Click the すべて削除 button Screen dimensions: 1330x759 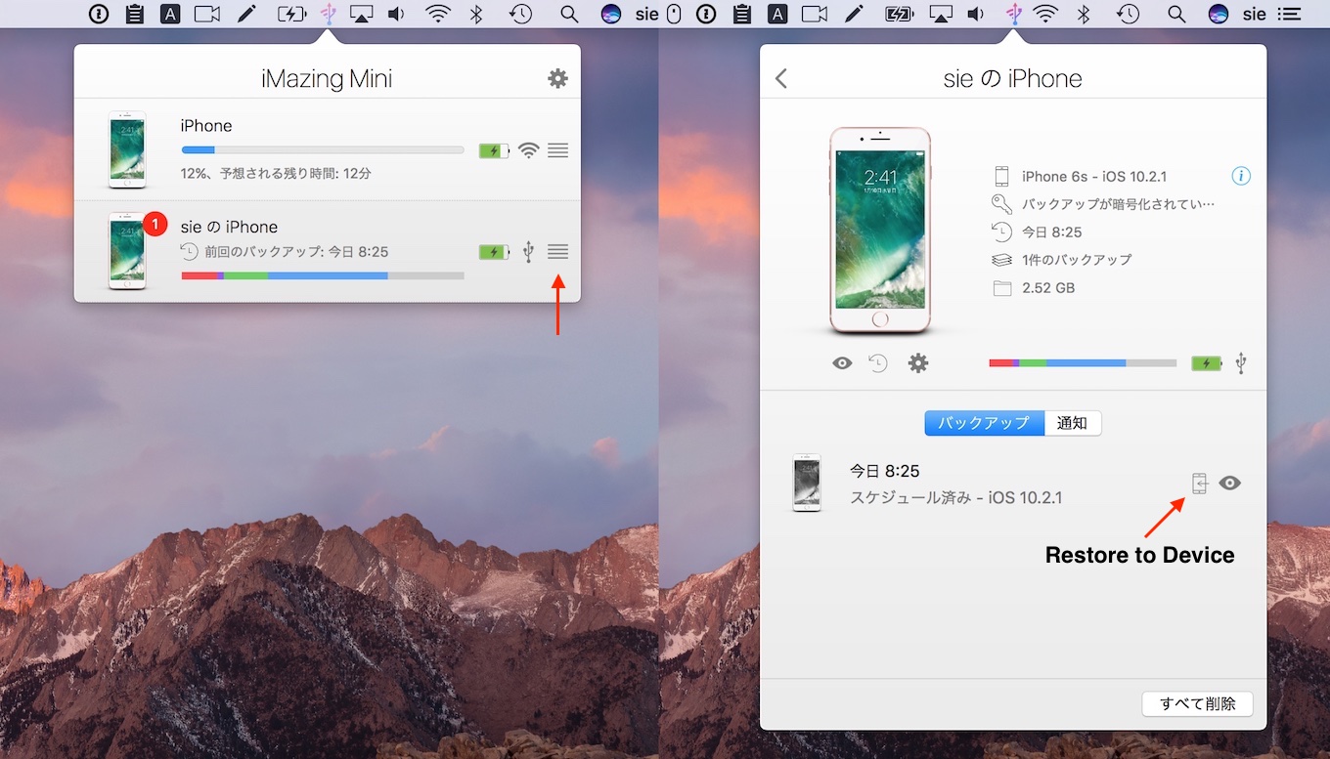1197,703
